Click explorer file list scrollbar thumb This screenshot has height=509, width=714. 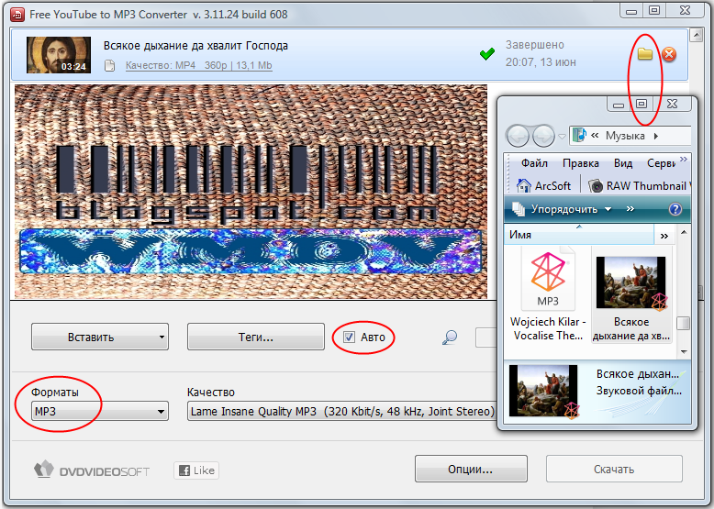click(683, 323)
